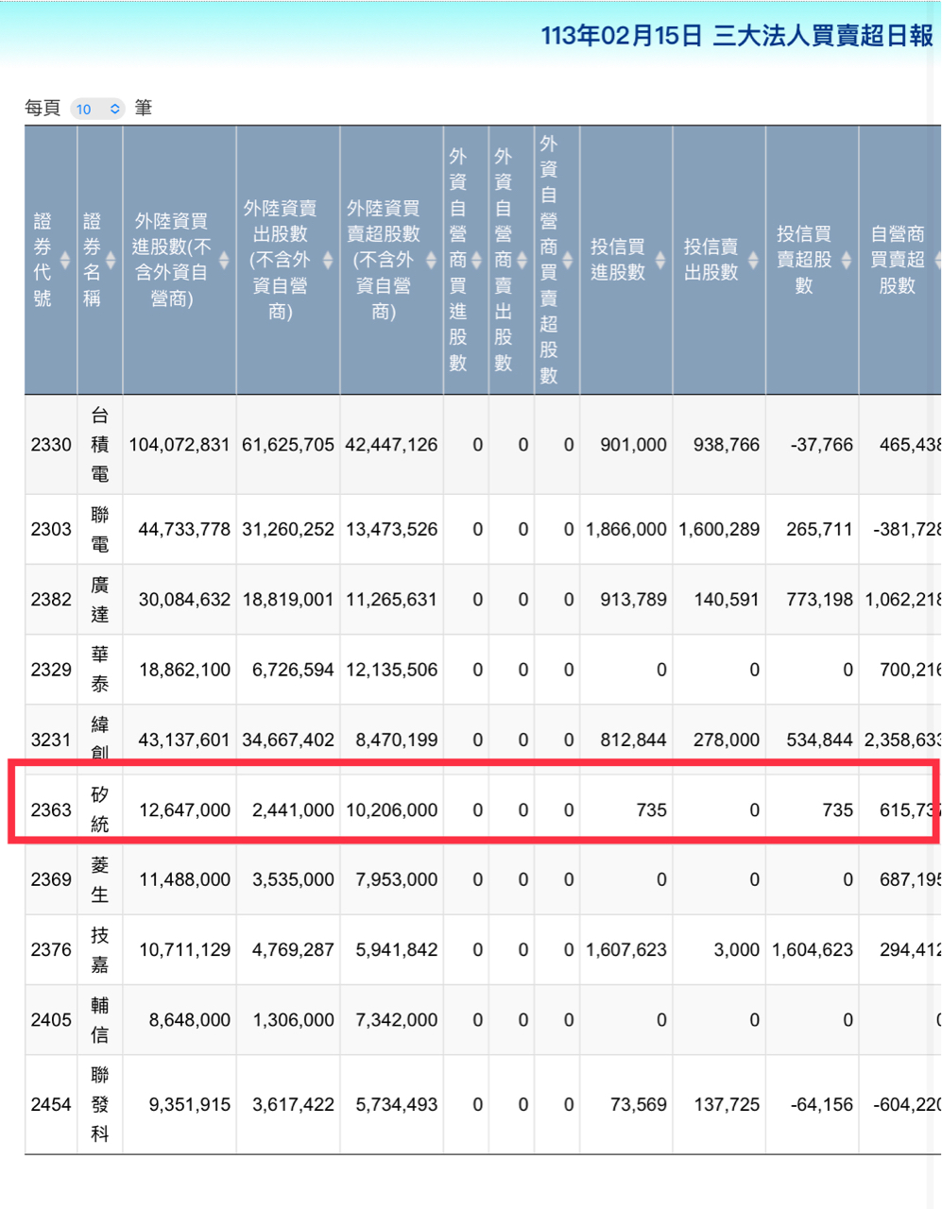Image resolution: width=942 pixels, height=1209 pixels.
Task: Select stock name 矽統 cell
Action: [x=100, y=810]
